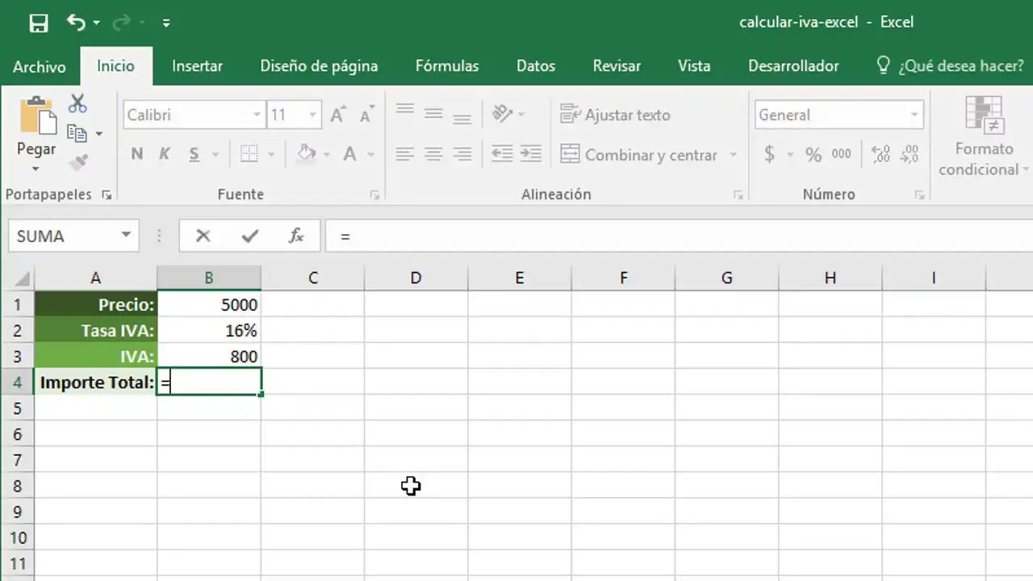Open the Customize Quick Access Toolbar arrow
The image size is (1033, 581).
click(x=166, y=23)
